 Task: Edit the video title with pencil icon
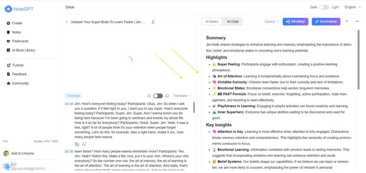[153, 22]
